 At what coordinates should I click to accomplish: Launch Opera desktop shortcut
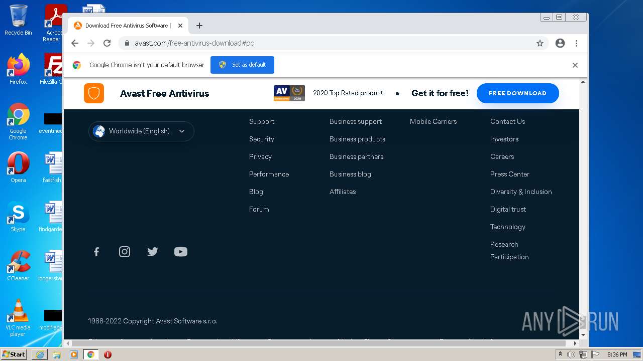18,167
